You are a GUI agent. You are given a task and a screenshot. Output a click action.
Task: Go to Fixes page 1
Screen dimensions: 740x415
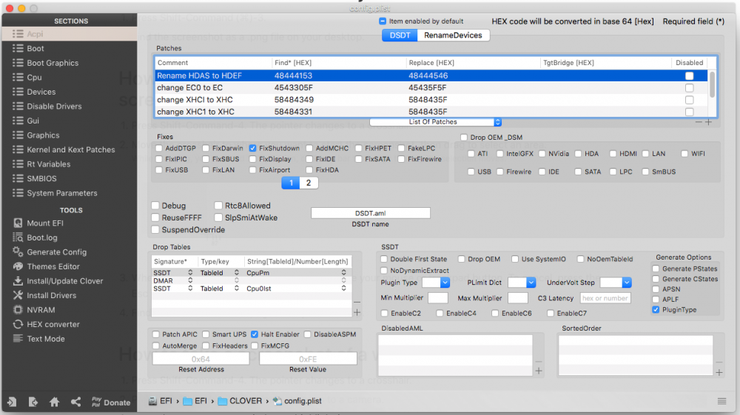click(291, 183)
